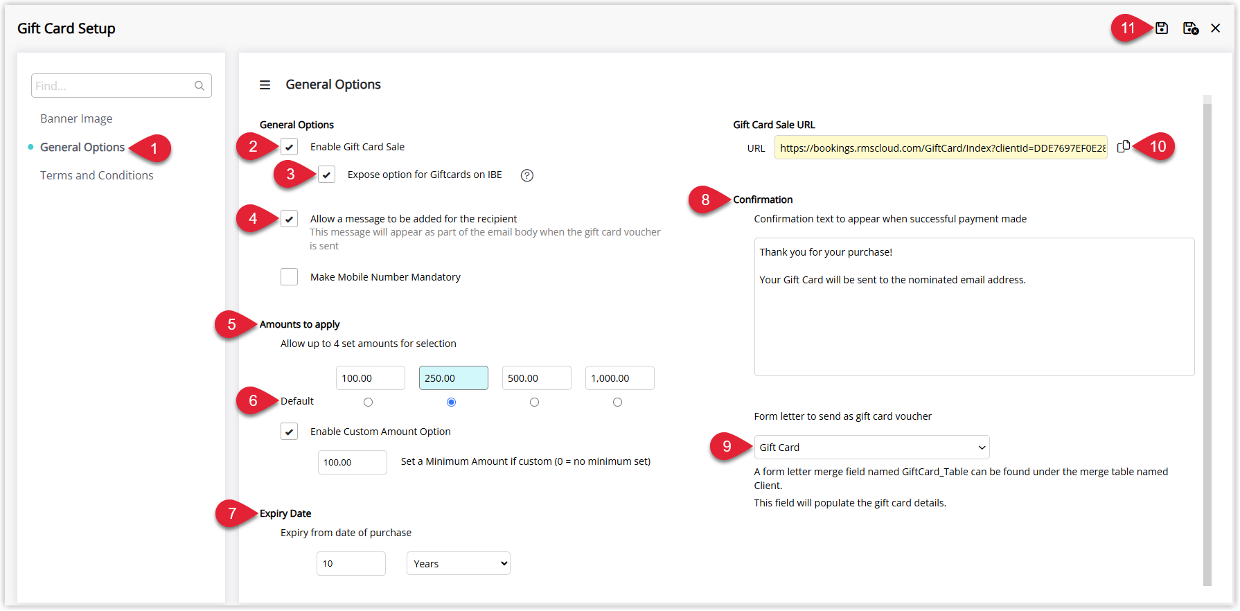Click Form letter to send as gift card voucher text

843,416
